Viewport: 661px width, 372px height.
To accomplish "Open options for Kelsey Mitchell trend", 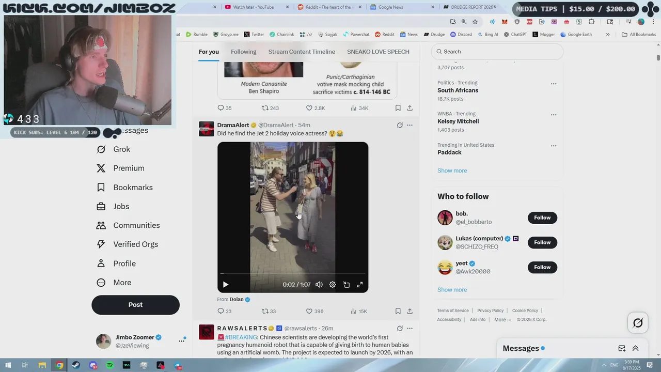I will (x=554, y=115).
